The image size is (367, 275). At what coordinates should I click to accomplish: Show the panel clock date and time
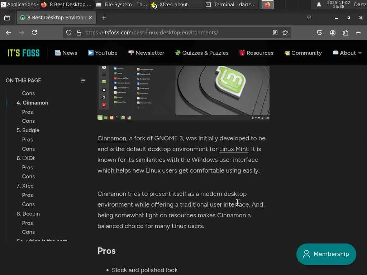pos(338,4)
